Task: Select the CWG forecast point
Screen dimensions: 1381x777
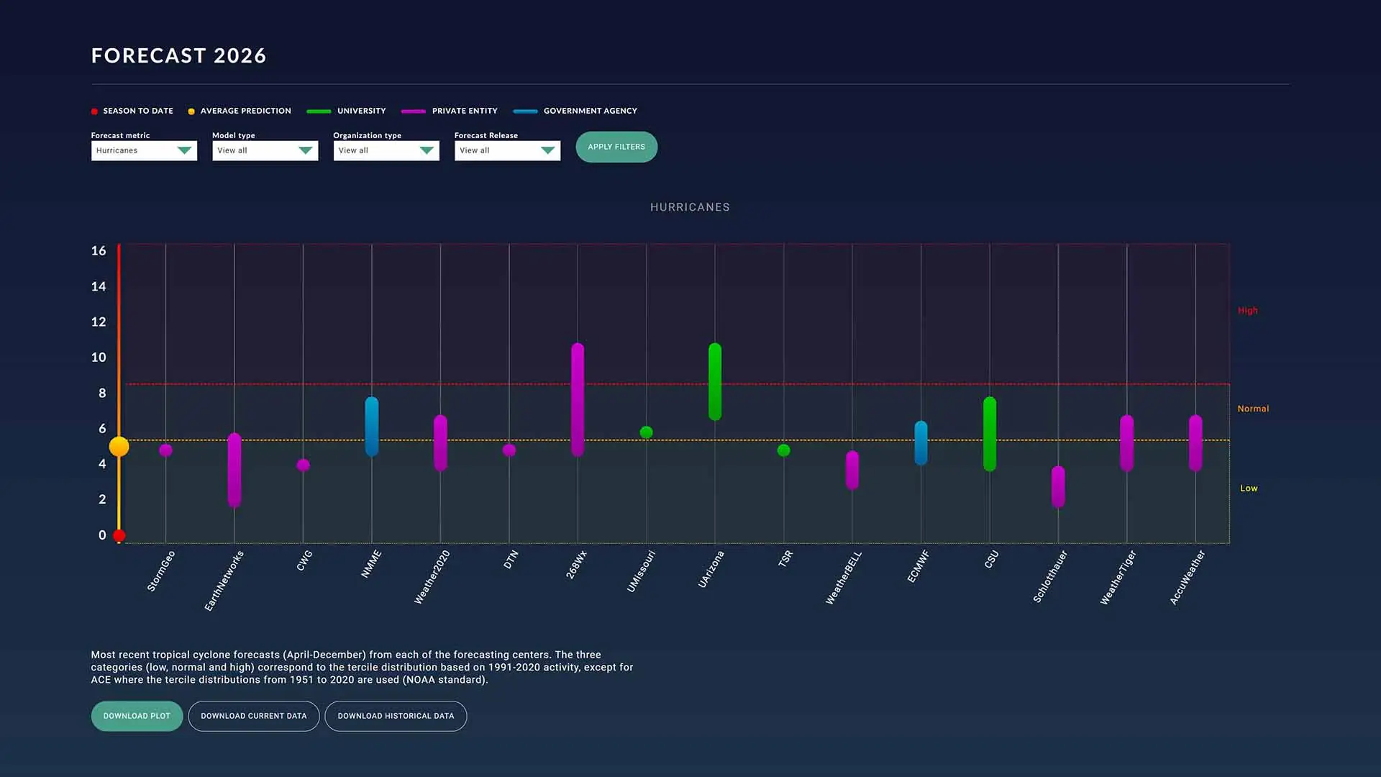Action: pos(304,465)
